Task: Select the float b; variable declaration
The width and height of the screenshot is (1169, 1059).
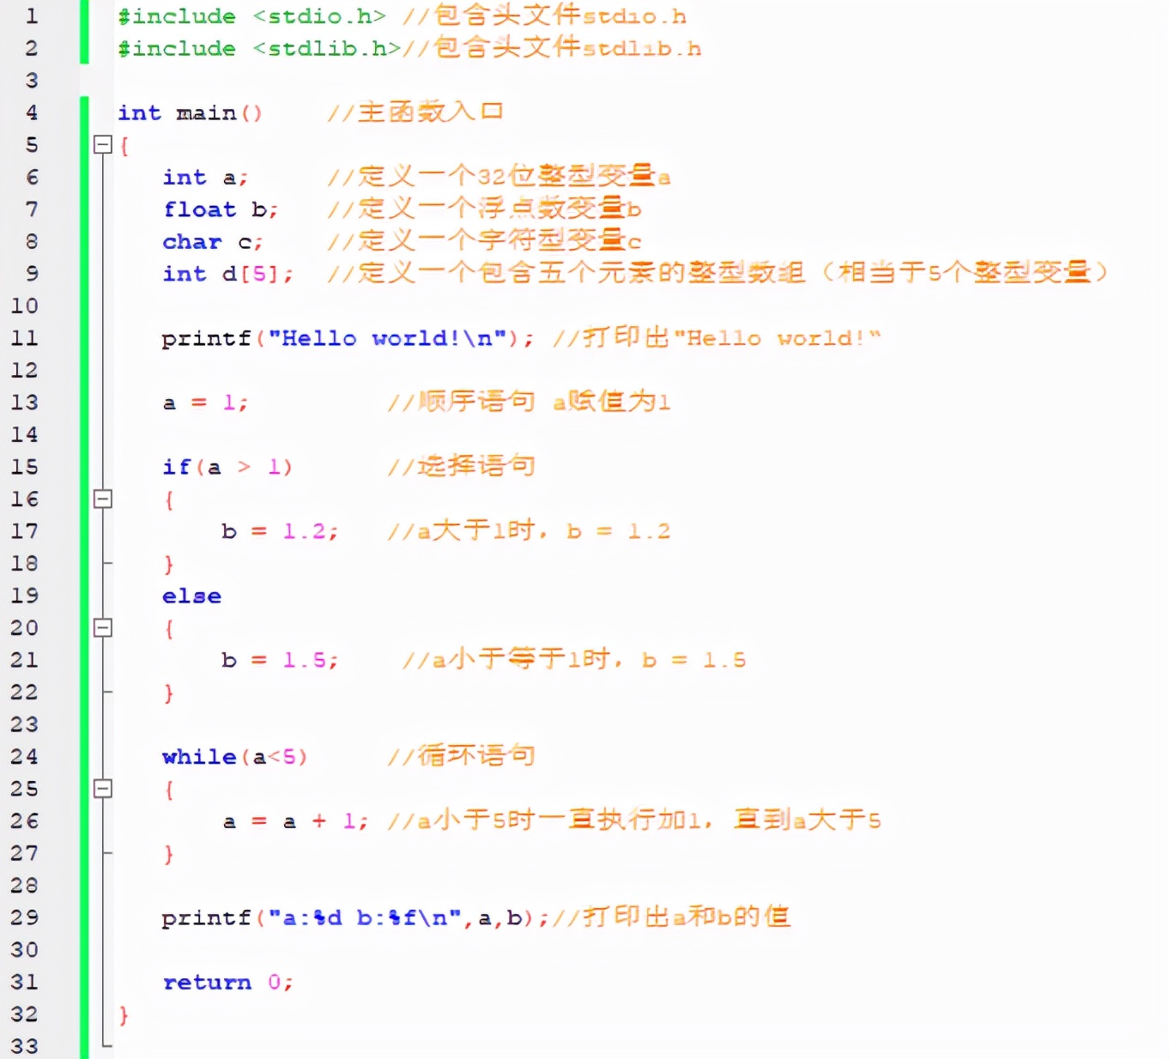Action: (220, 209)
